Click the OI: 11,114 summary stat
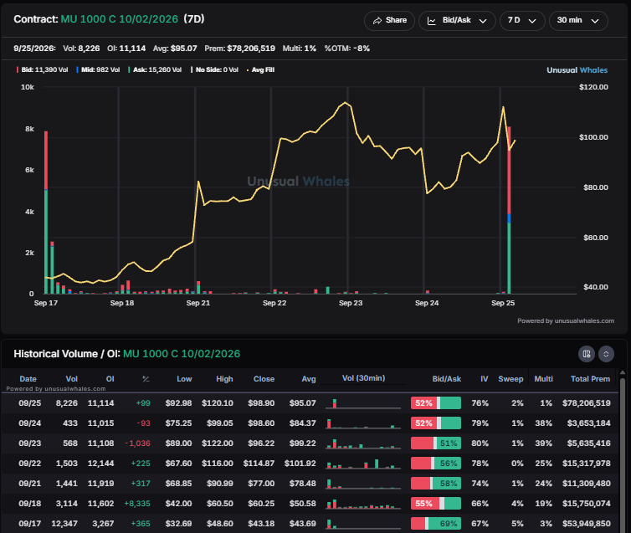Viewport: 631px width, 533px height. [126, 49]
